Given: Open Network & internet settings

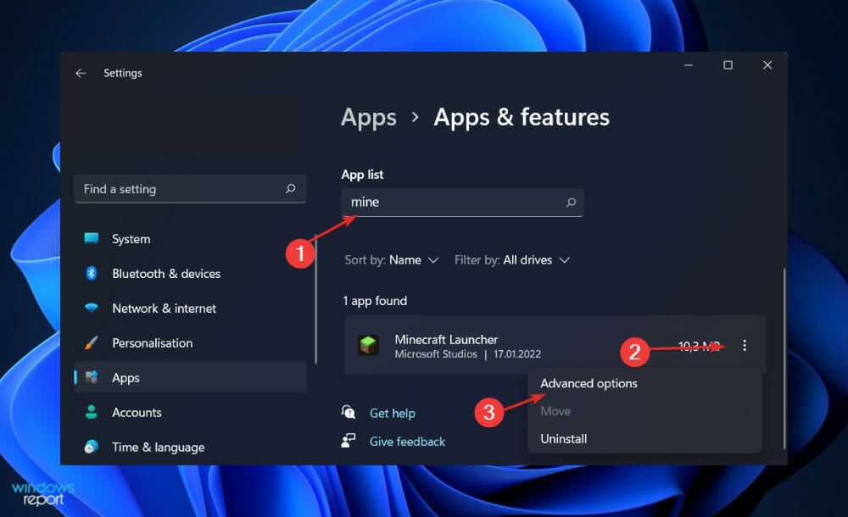Looking at the screenshot, I should point(190,308).
